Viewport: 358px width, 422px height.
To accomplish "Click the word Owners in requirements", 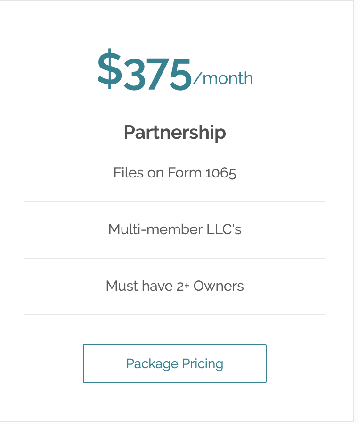I will (x=219, y=286).
